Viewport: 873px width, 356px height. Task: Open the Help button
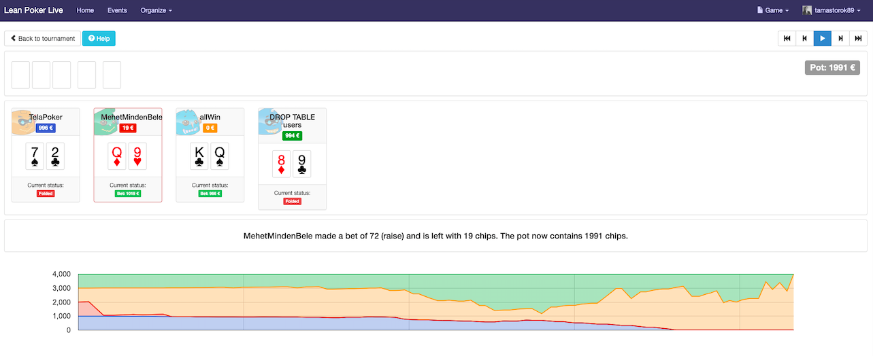coord(99,39)
